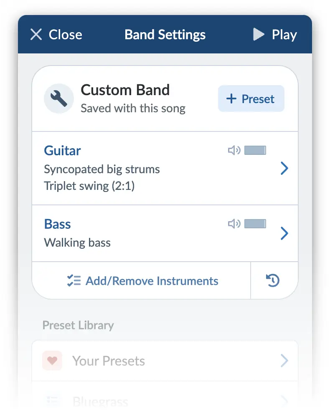The width and height of the screenshot is (330, 419).
Task: Click the checklist icon beside Add/Remove Instruments
Action: 74,281
